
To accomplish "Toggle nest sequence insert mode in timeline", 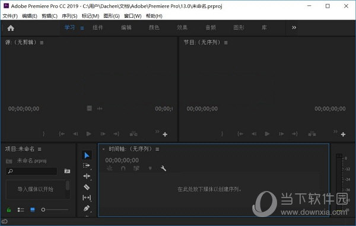I will click(110, 168).
